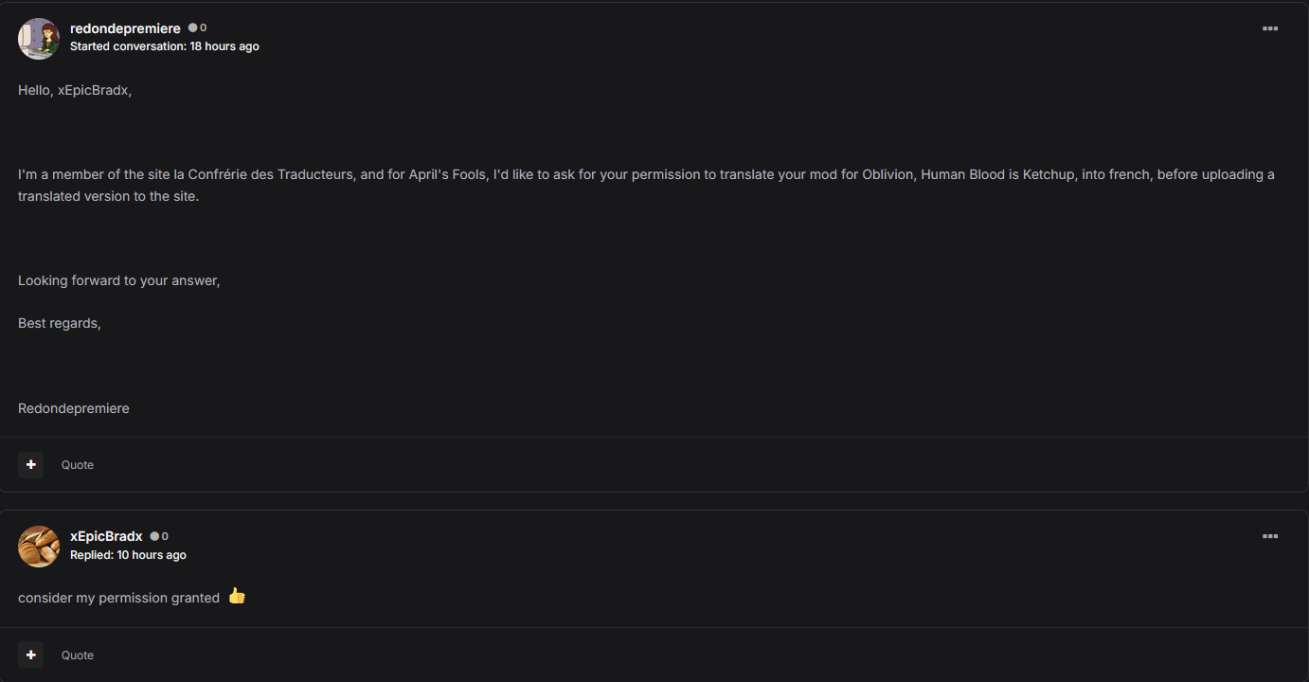The image size is (1309, 682).
Task: Toggle the plus multiquote button on redondepremiere's message
Action: pos(31,465)
